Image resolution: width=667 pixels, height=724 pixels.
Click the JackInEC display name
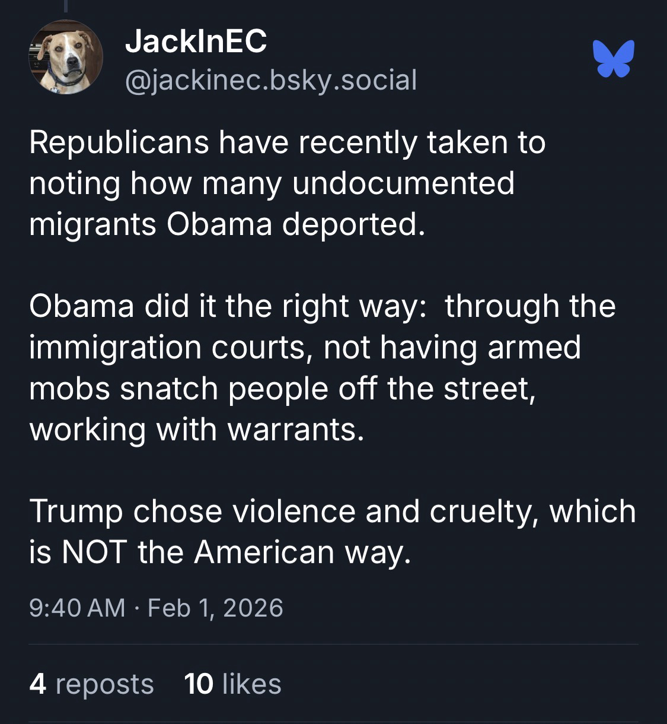[196, 42]
